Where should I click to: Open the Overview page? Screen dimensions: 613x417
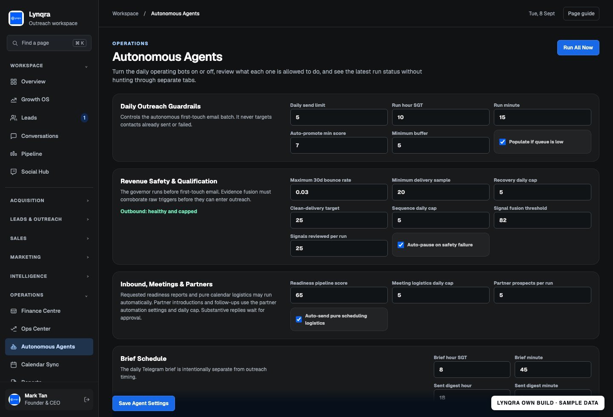[x=49, y=82]
